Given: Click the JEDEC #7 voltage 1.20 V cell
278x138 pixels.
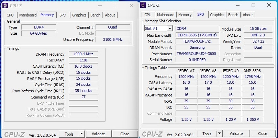Looking at the screenshot, I should click(x=186, y=119).
